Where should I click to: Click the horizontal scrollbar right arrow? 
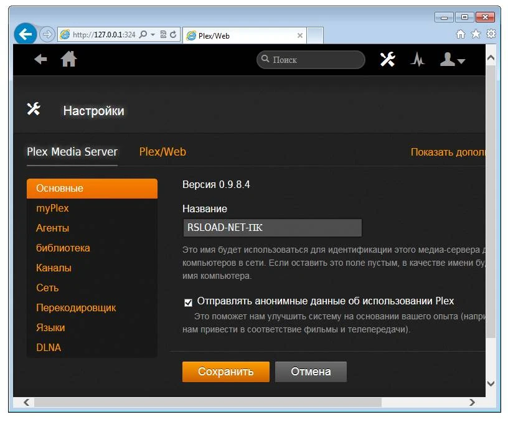coord(473,402)
